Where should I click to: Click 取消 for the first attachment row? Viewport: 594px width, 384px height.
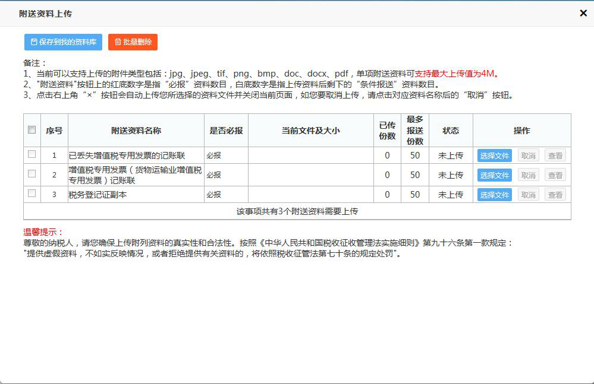pyautogui.click(x=528, y=155)
